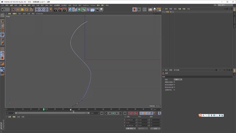The image size is (236, 133).
Task: Switch to Model mode in sidebar
Action: click(2, 21)
